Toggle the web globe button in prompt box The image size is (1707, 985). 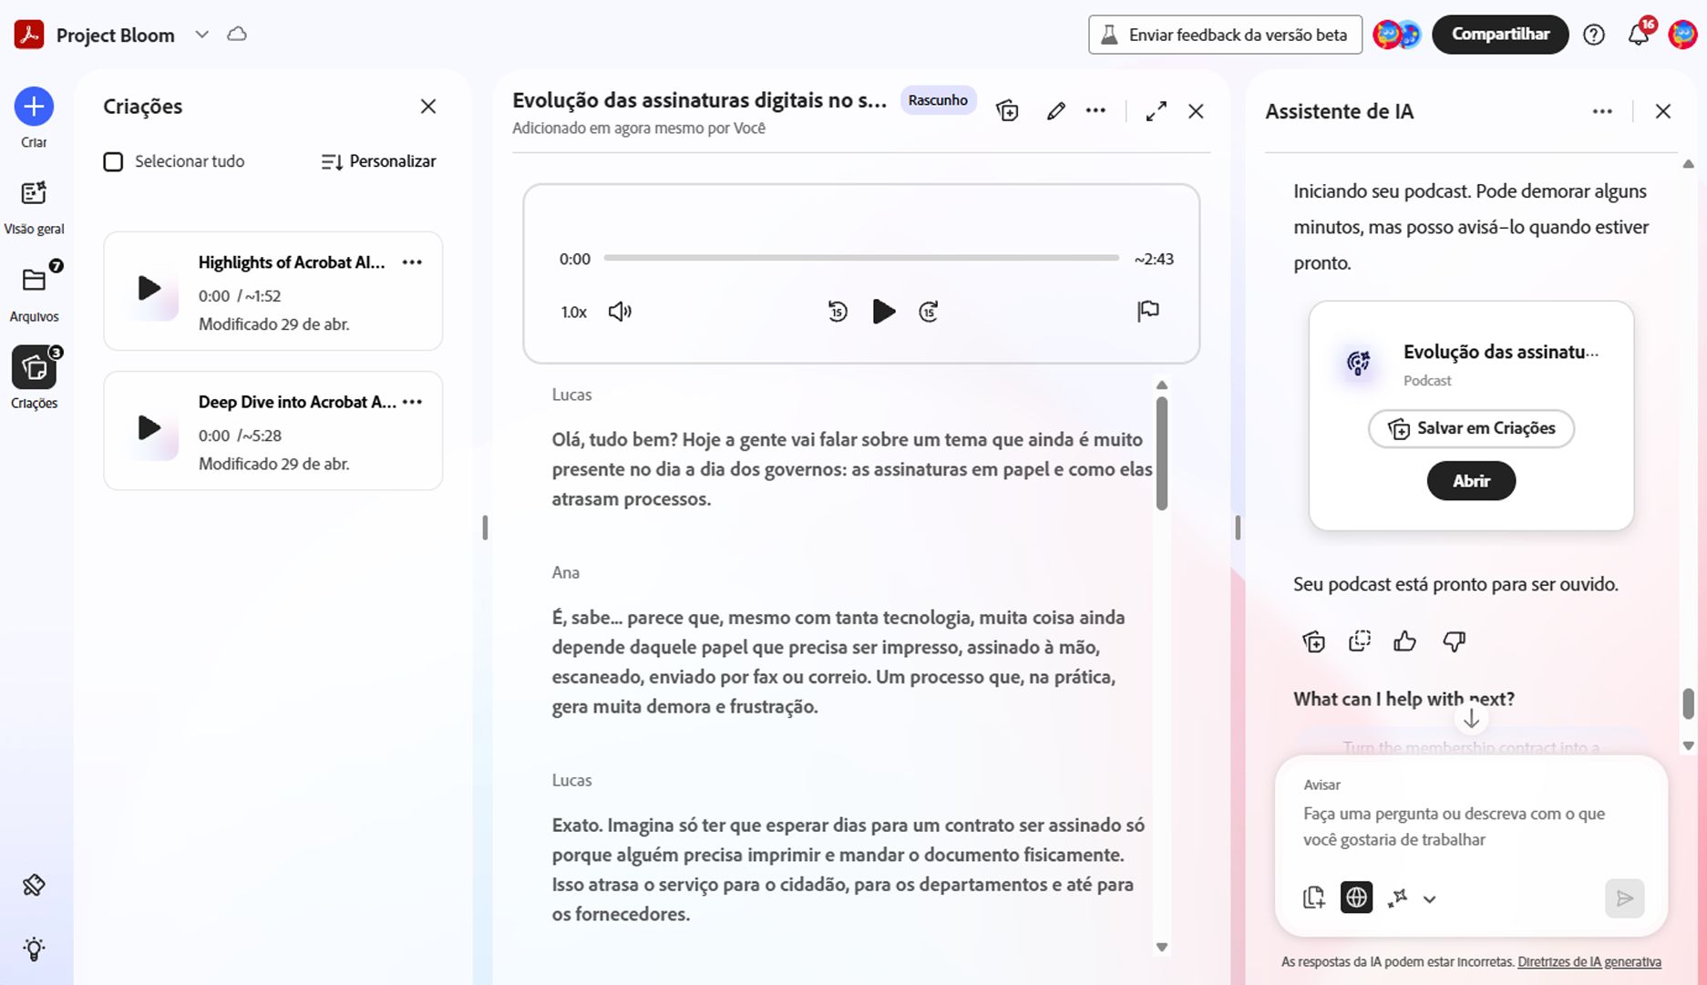pos(1356,898)
